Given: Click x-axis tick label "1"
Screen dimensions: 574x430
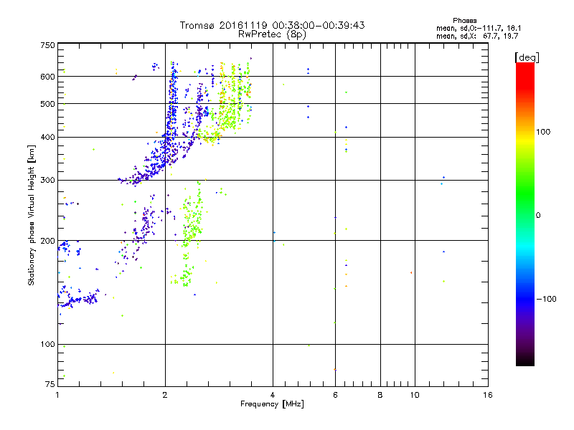Looking at the screenshot, I should click(57, 395).
